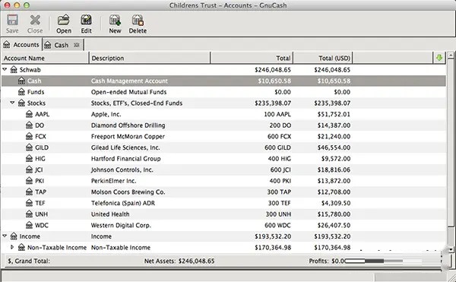Click the Stocks account bank icon

point(21,103)
